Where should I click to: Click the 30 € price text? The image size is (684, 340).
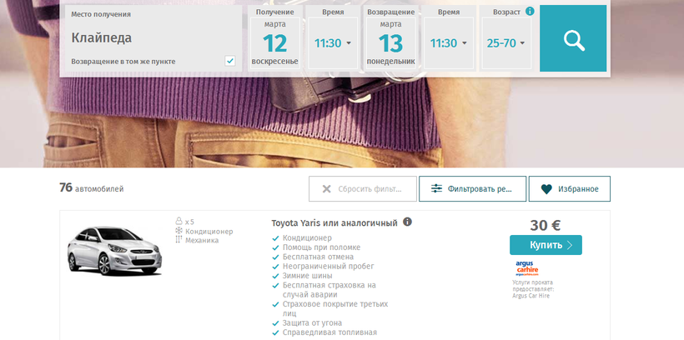click(546, 225)
